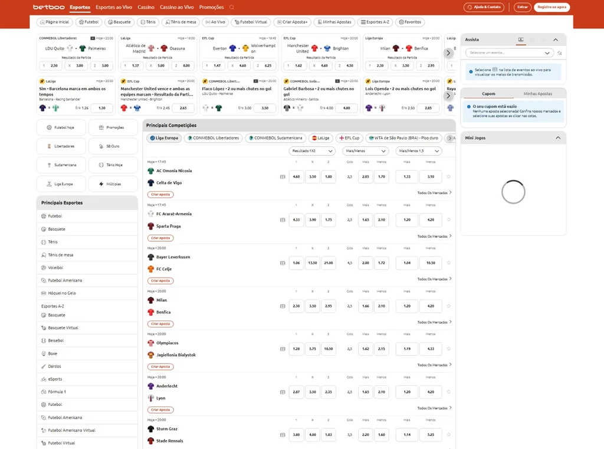Screen dimensions: 604x449
Task: Collapse the Mini Jogos panel
Action: click(x=558, y=138)
